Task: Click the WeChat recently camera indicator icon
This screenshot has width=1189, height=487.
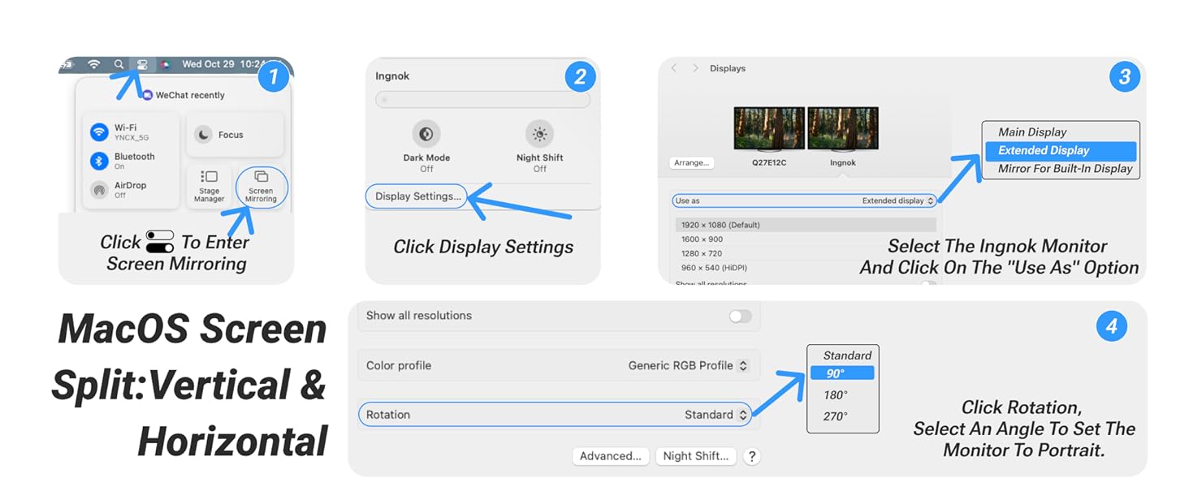Action: (147, 95)
